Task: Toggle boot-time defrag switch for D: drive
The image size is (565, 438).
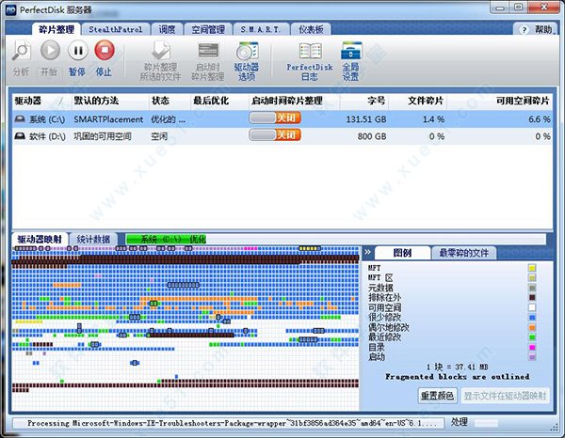Action: tap(275, 135)
